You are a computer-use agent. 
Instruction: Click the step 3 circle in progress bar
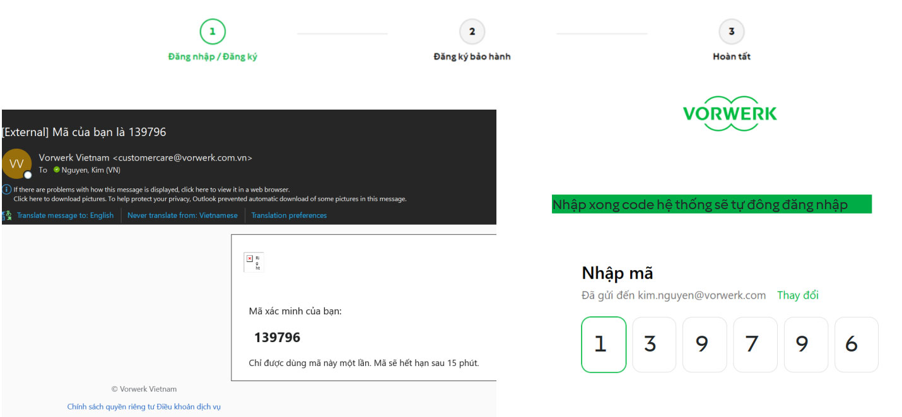[732, 31]
